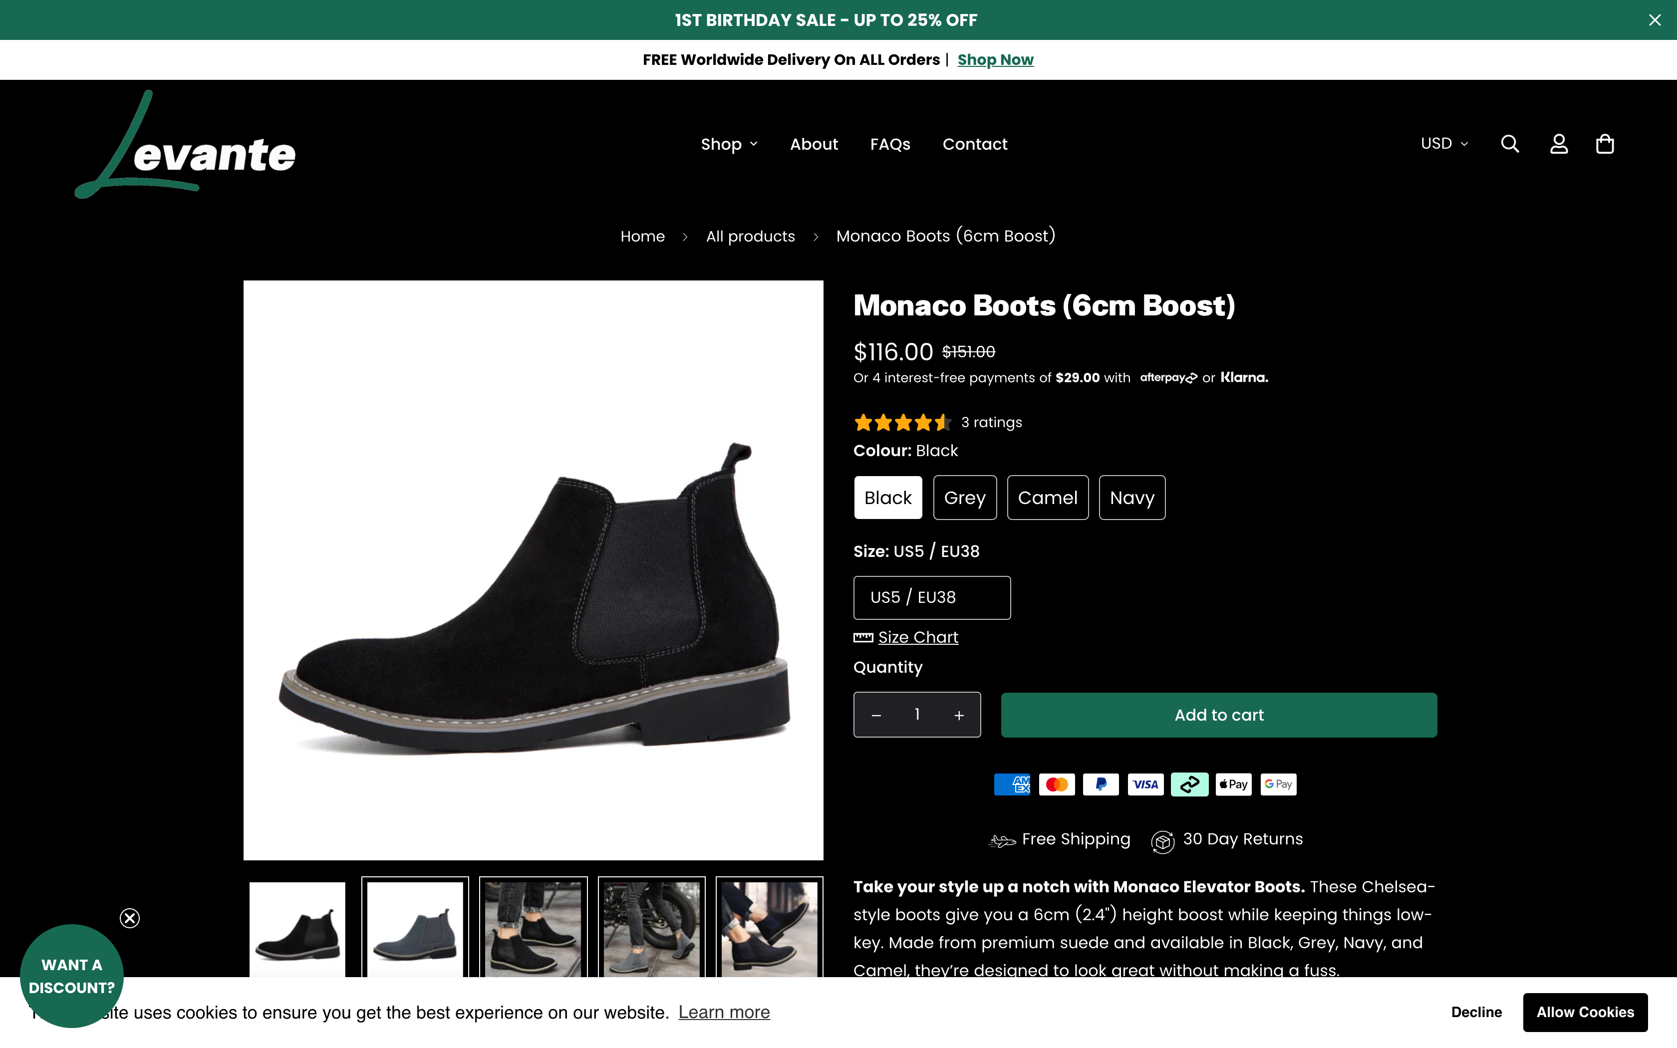
Task: Select the Black colour swatch
Action: click(888, 497)
